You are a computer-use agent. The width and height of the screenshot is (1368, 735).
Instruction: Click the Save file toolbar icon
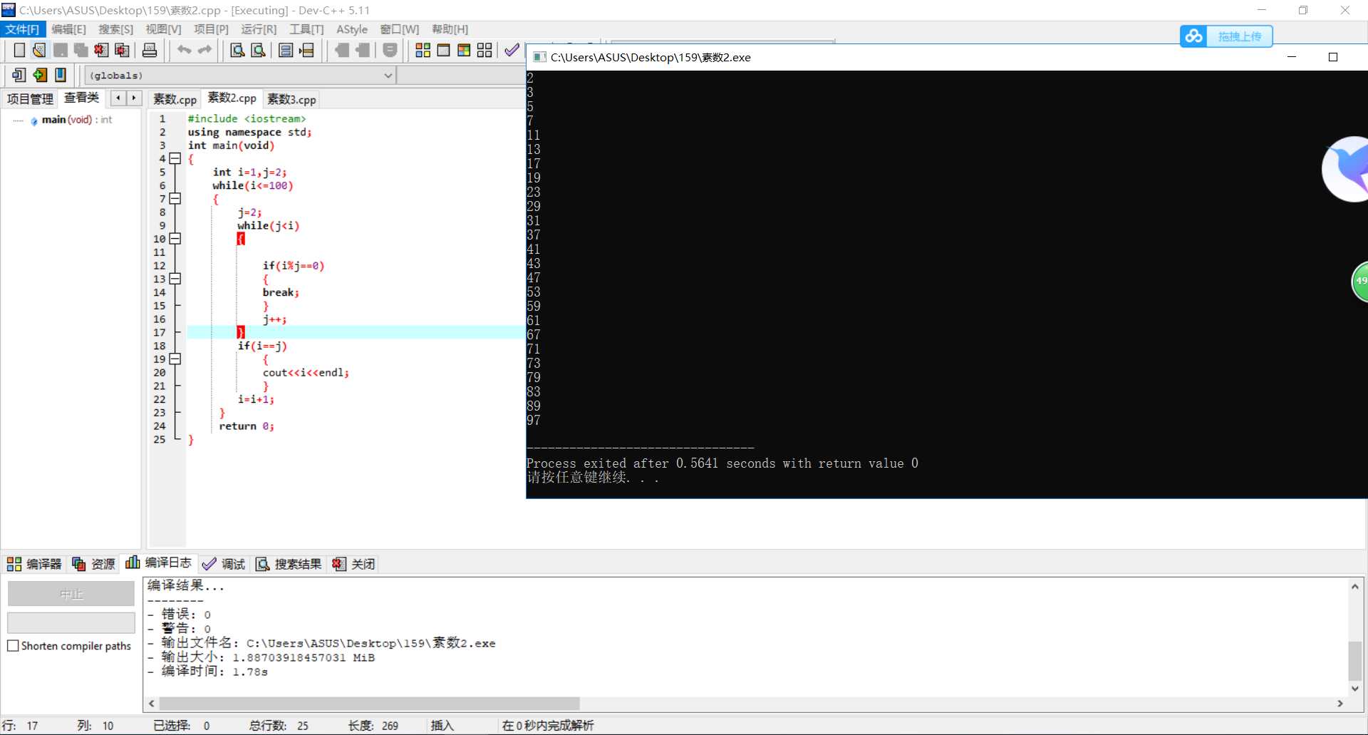(x=61, y=50)
